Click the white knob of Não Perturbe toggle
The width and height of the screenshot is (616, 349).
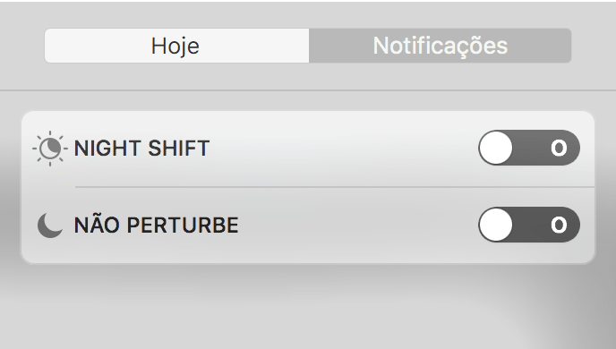[x=496, y=225]
